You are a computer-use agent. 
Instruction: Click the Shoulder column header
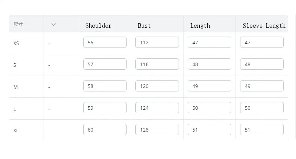coord(98,26)
